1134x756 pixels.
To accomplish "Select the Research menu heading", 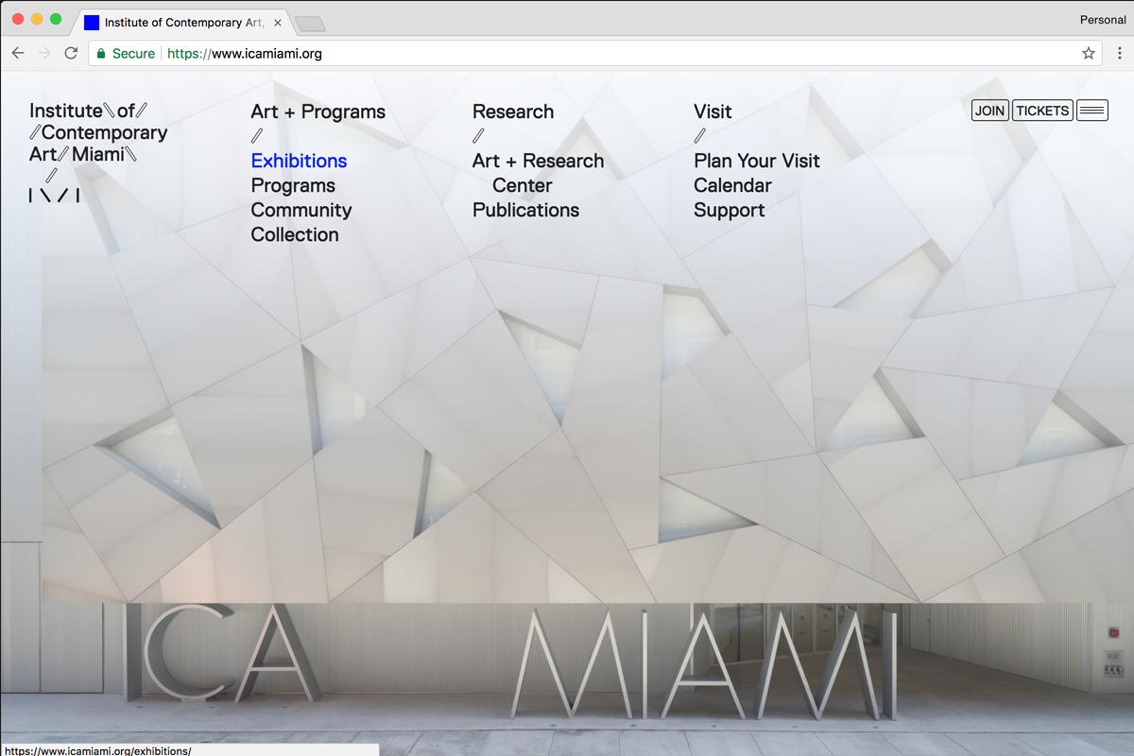I will click(513, 112).
